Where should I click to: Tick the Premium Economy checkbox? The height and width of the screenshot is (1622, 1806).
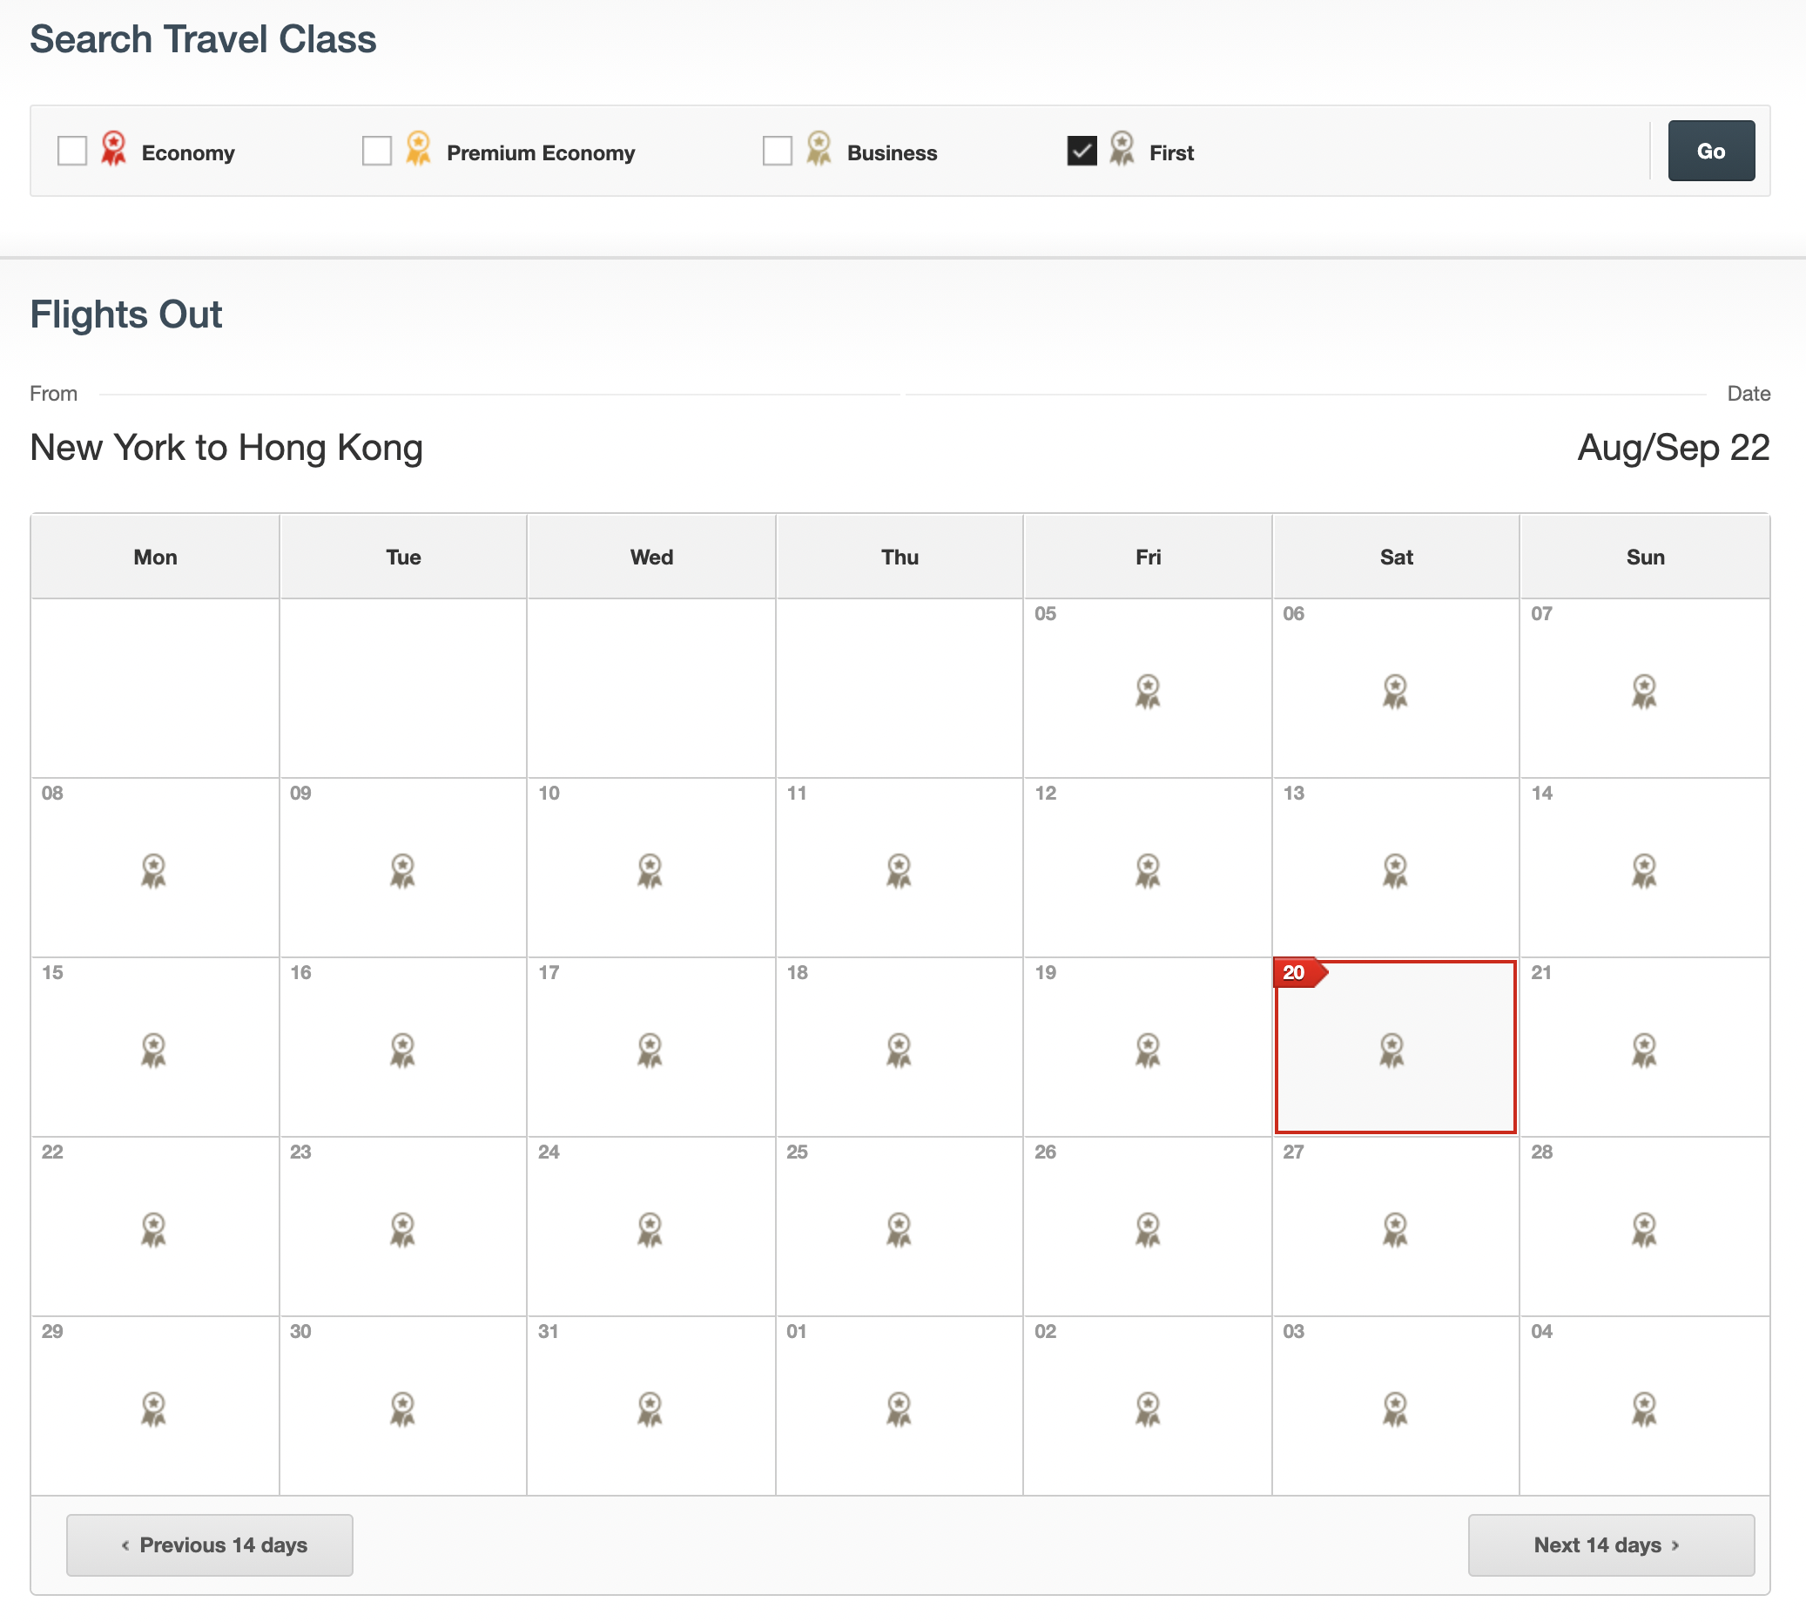point(377,151)
